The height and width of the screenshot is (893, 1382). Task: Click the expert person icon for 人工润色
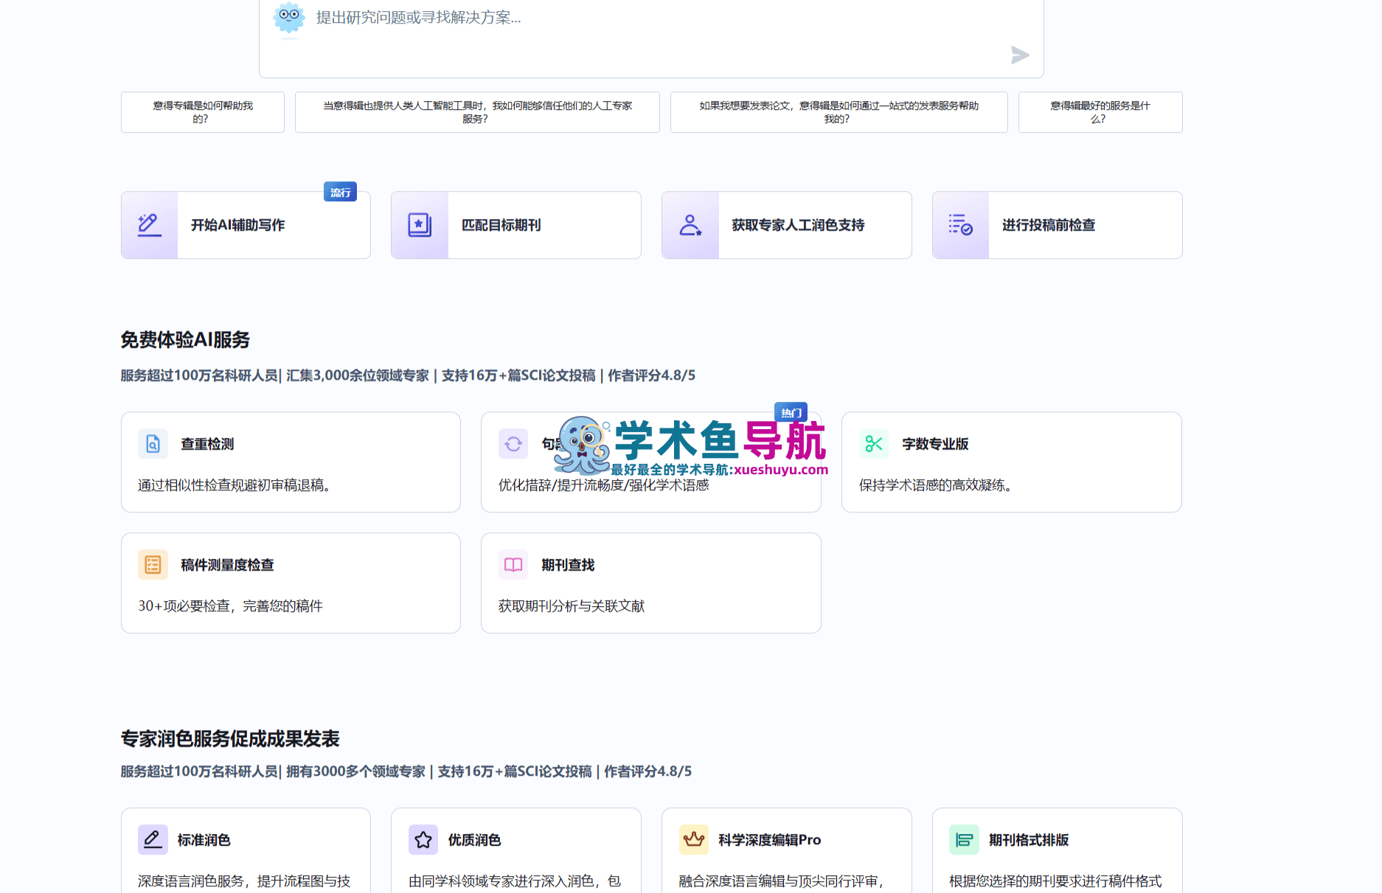click(x=690, y=225)
